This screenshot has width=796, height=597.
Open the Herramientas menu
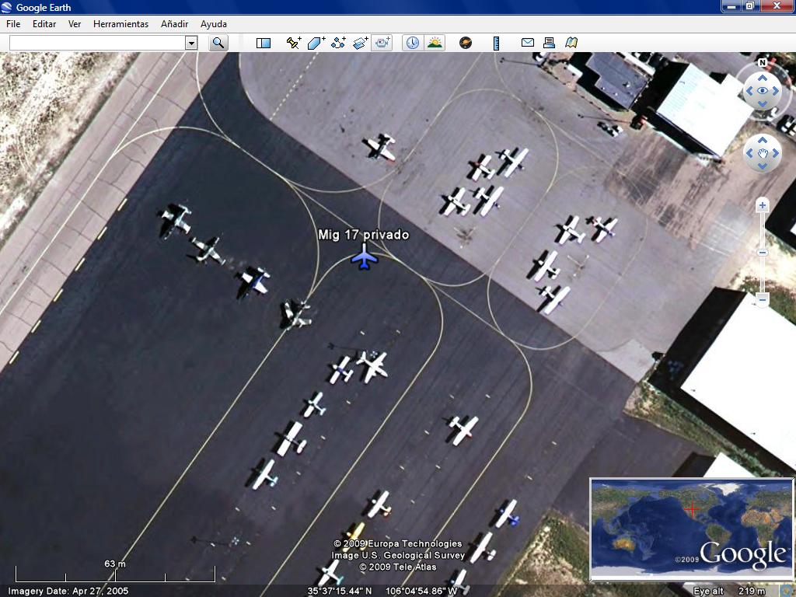(120, 24)
